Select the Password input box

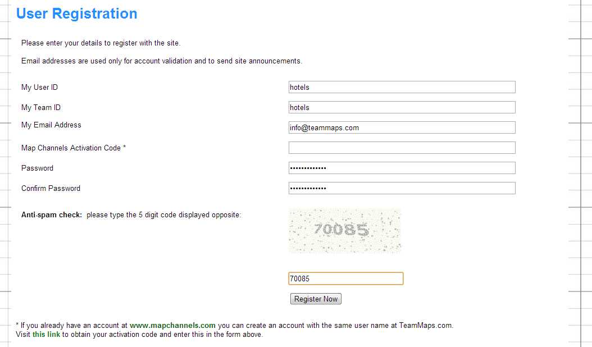click(402, 168)
